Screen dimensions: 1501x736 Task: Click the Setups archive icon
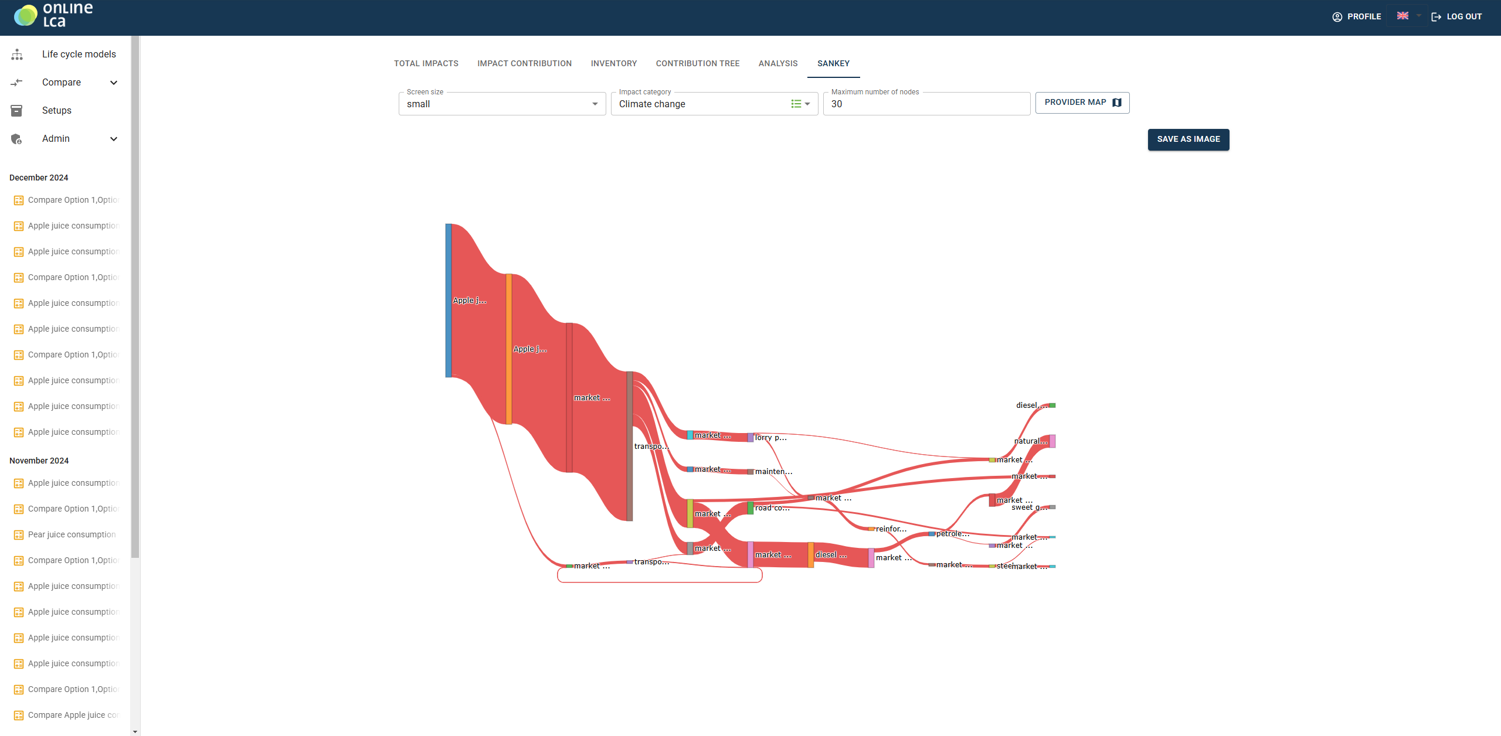coord(17,111)
